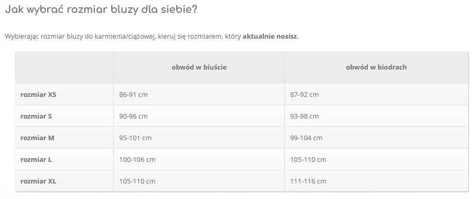Viewport: 476px width, 199px height.
Task: Click the 'rozmiar M' row label
Action: click(37, 138)
